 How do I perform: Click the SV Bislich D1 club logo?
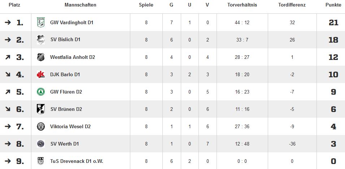click(41, 40)
